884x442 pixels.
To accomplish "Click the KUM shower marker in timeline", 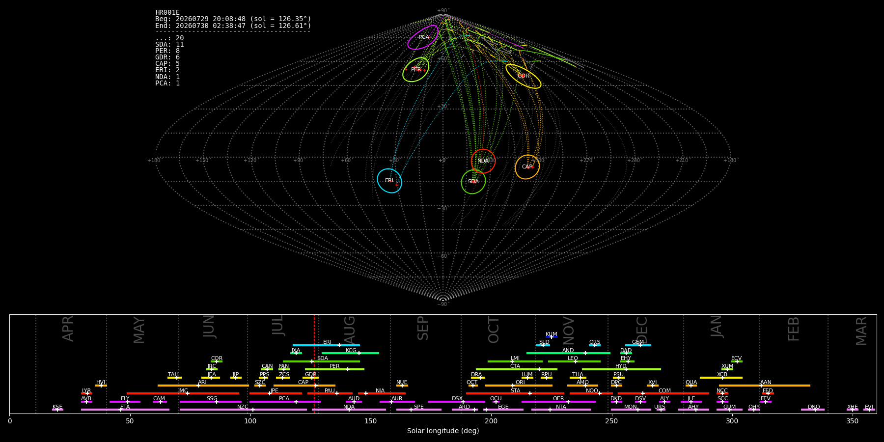I will (552, 337).
